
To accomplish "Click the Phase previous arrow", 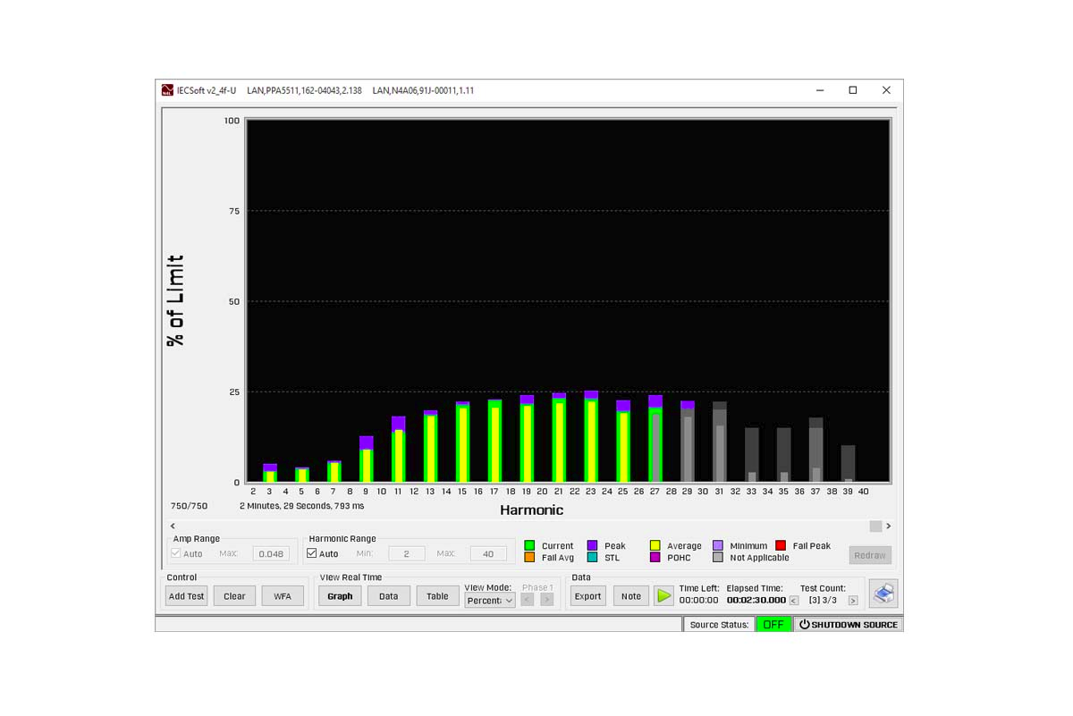I will 528,600.
